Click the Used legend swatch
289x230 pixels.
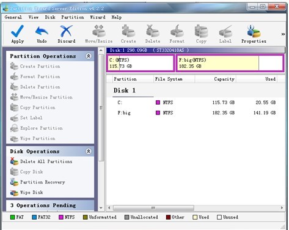click(x=195, y=217)
